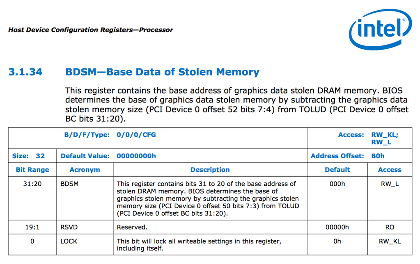Click the Default column header
Image resolution: width=420 pixels, height=264 pixels.
coord(337,170)
